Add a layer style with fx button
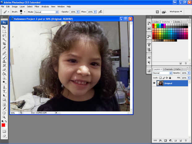This screenshot has width=192, height=144. [160, 141]
